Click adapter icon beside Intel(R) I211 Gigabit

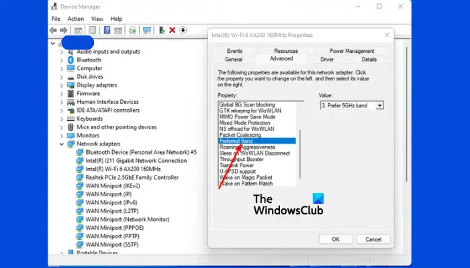[x=80, y=161]
